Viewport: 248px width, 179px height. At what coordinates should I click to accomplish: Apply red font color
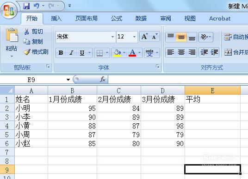click(132, 53)
